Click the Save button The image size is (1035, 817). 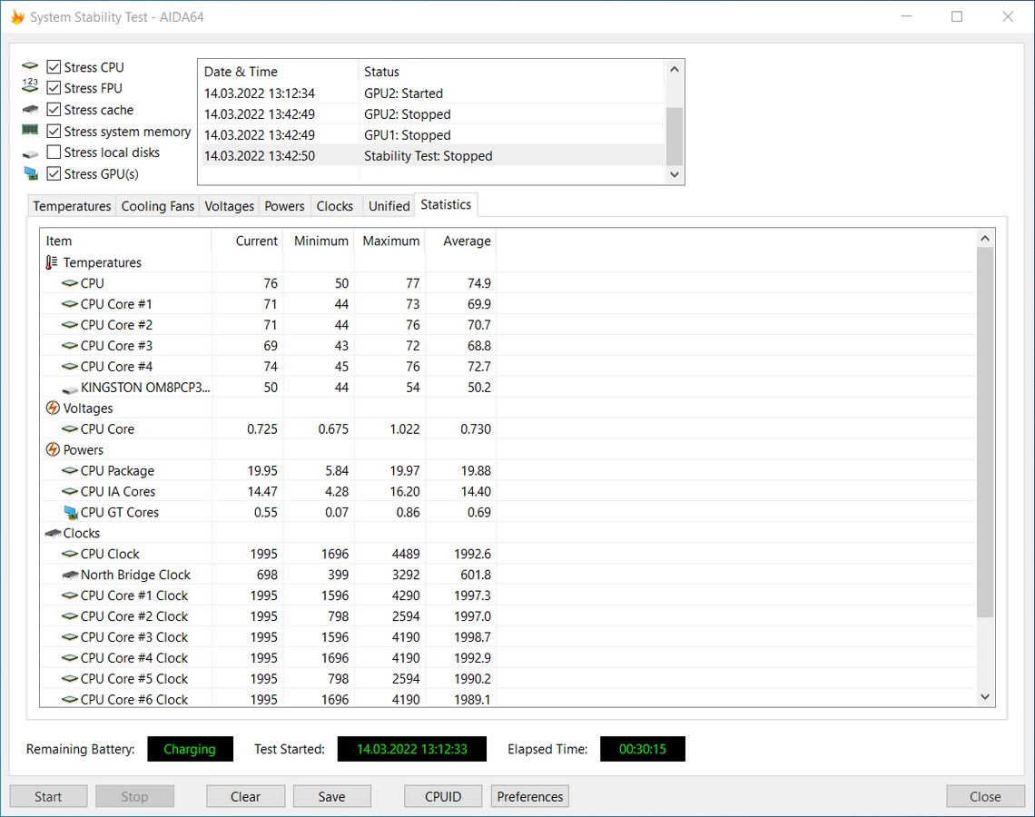332,796
